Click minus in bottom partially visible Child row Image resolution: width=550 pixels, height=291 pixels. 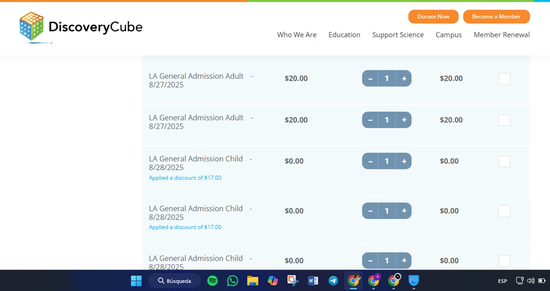coord(370,261)
